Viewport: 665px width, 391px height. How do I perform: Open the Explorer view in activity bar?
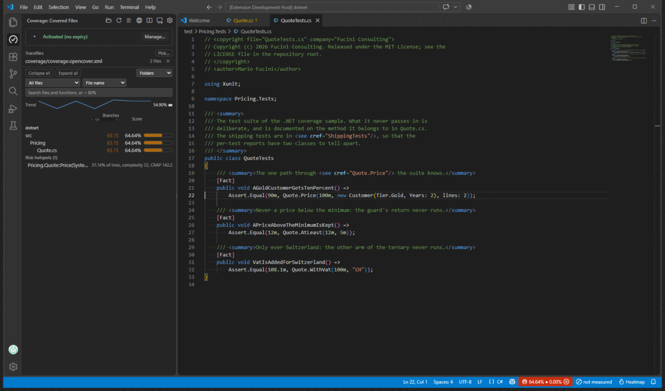click(13, 22)
